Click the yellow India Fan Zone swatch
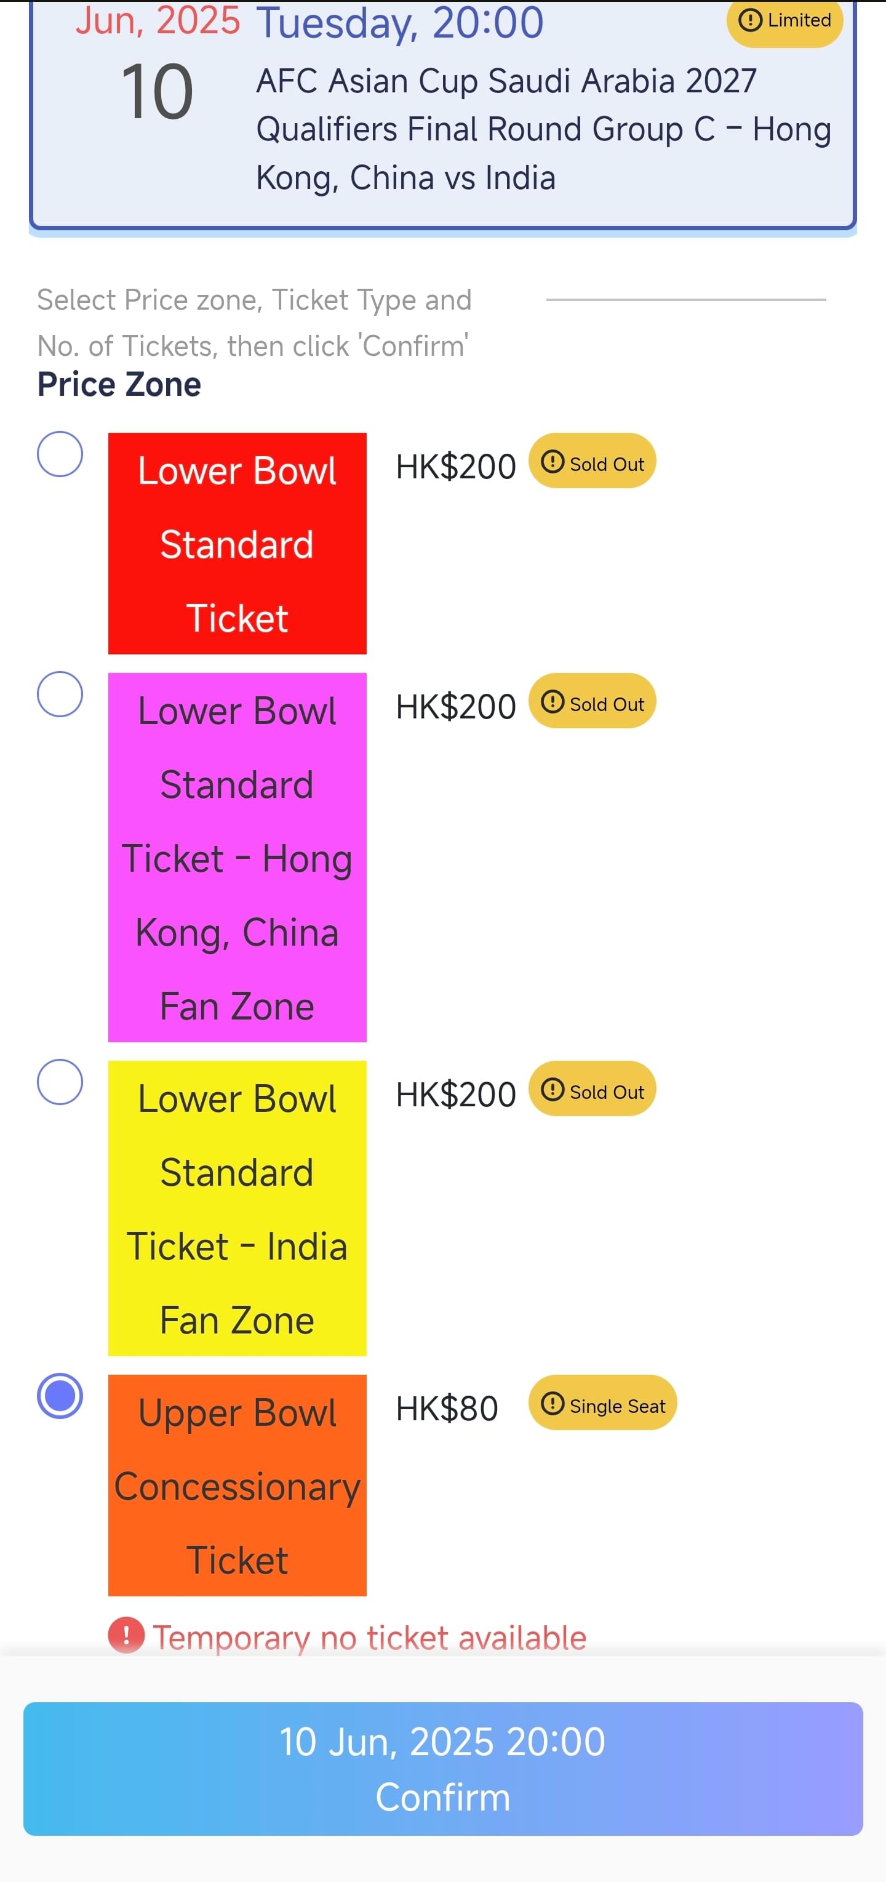Image resolution: width=886 pixels, height=1882 pixels. (x=237, y=1208)
